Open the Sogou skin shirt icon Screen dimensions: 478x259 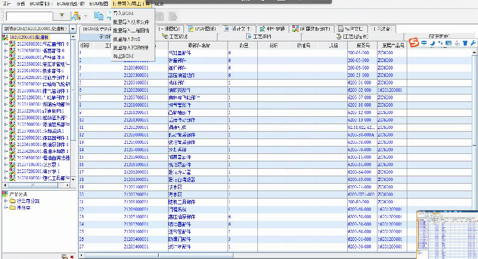click(x=465, y=43)
